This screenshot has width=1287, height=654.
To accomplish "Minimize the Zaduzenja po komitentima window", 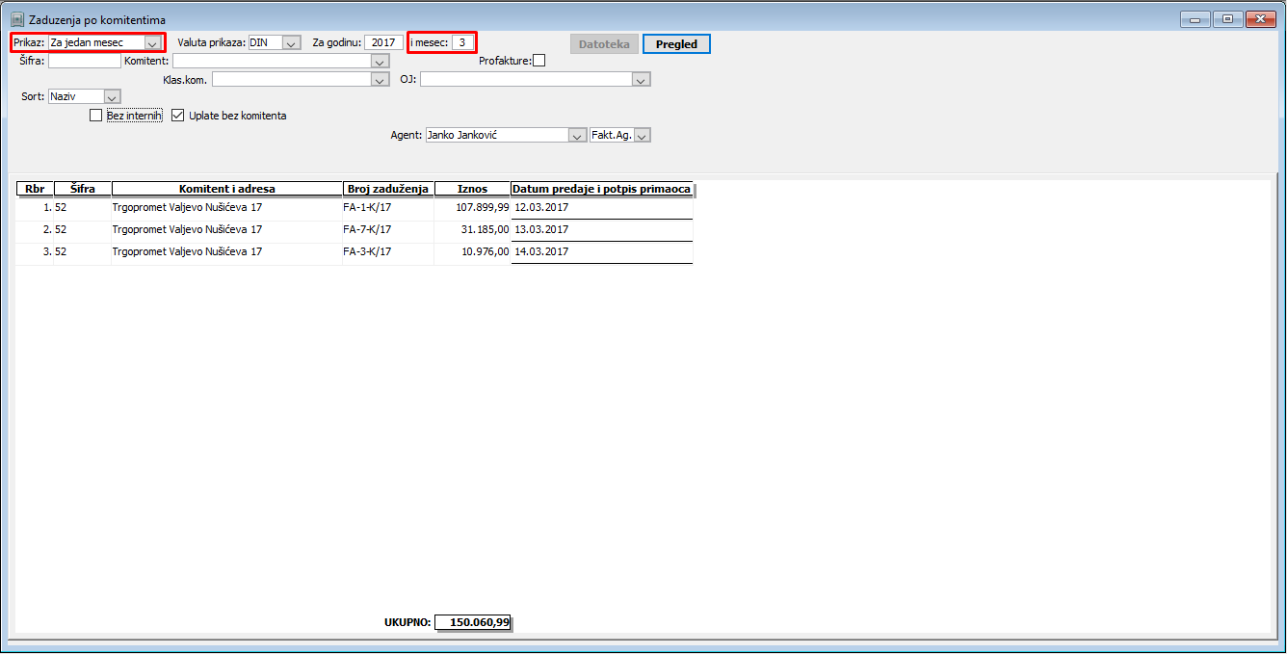I will click(1195, 19).
